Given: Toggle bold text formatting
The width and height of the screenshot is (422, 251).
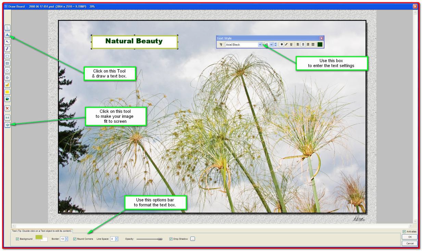Looking at the screenshot, I should click(282, 45).
